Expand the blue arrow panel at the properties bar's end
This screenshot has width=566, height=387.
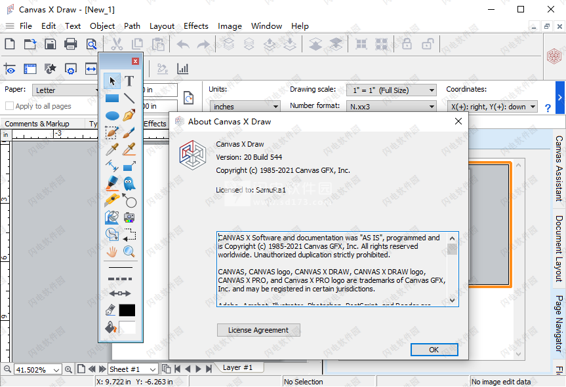point(560,98)
